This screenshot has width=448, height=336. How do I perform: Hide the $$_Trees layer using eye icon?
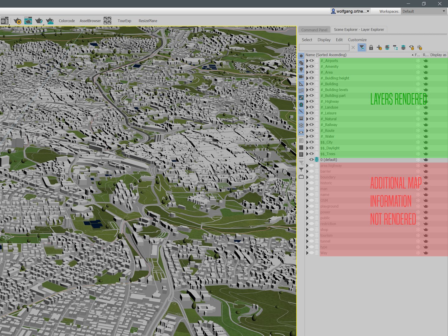pyautogui.click(x=311, y=154)
